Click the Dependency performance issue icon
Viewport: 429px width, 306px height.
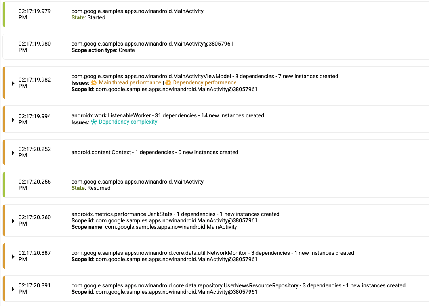pos(168,83)
